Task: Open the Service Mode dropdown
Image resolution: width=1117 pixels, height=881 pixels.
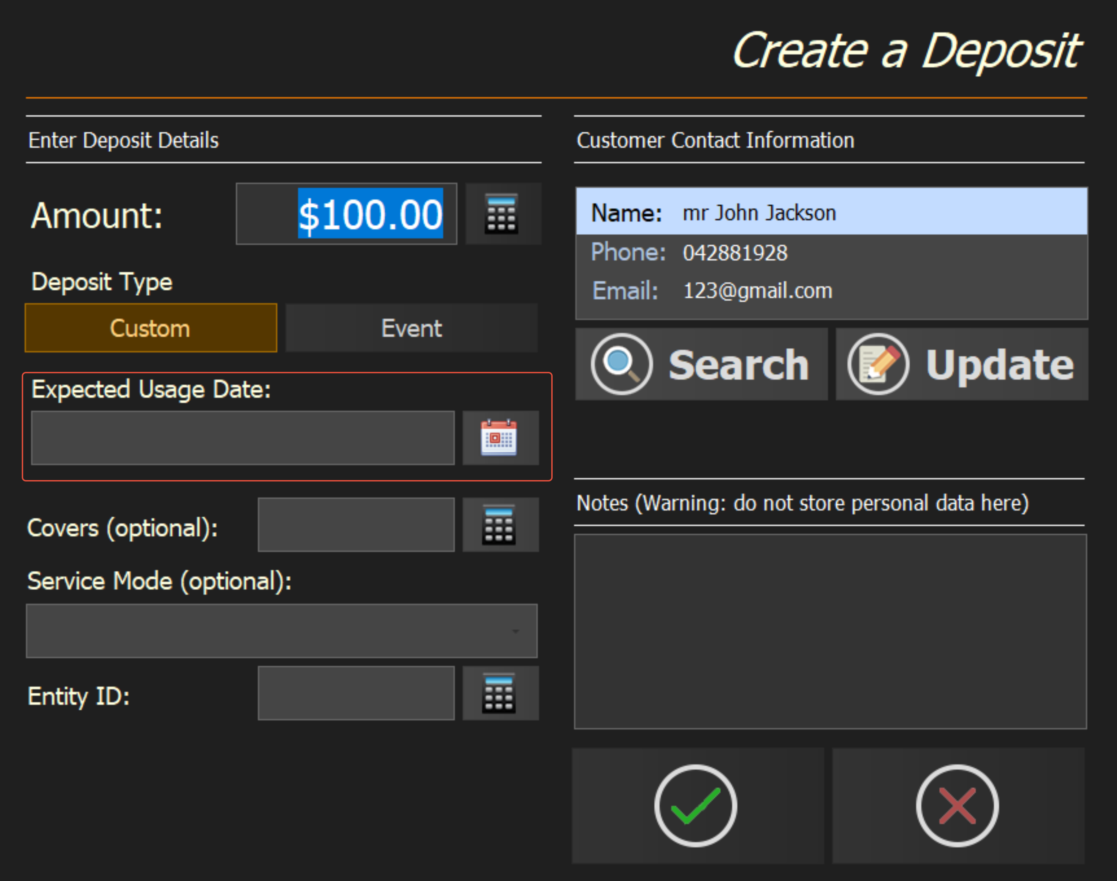Action: [x=281, y=631]
